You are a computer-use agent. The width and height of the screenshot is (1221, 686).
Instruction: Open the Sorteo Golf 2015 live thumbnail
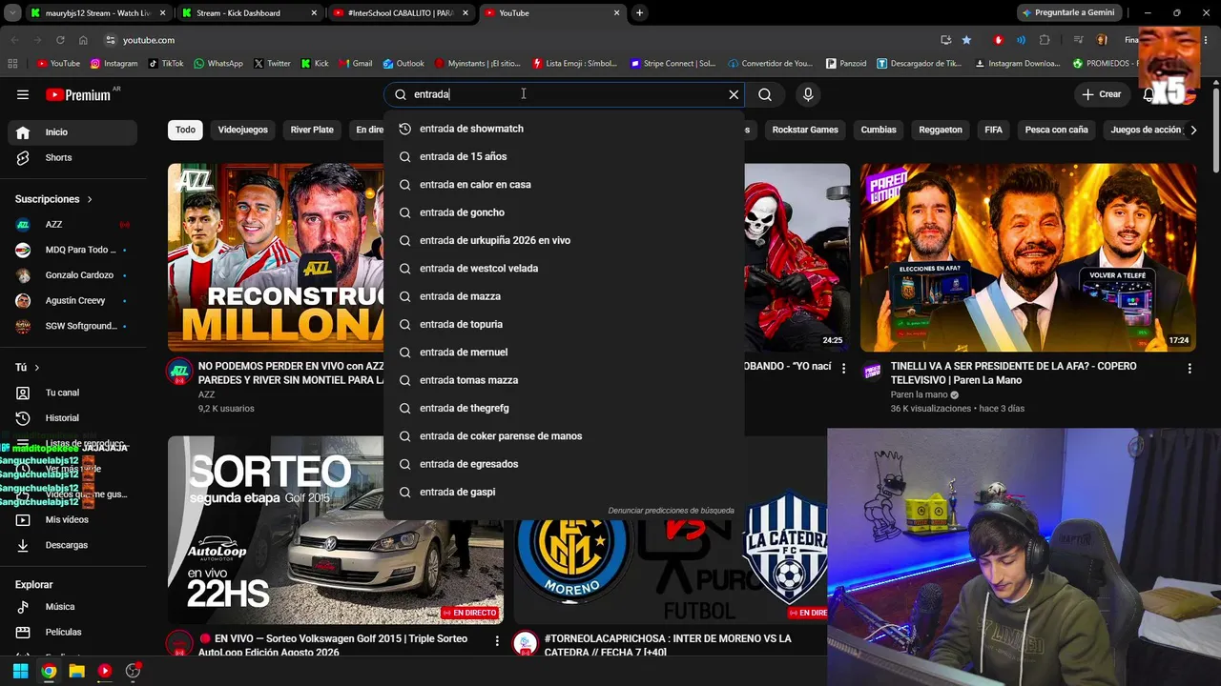(336, 530)
